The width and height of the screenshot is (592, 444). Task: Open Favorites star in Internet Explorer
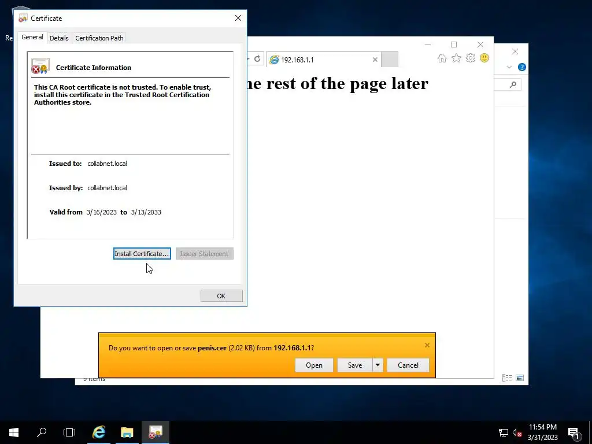[x=457, y=58]
